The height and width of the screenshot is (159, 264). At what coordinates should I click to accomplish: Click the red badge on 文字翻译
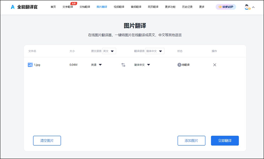click(x=74, y=3)
